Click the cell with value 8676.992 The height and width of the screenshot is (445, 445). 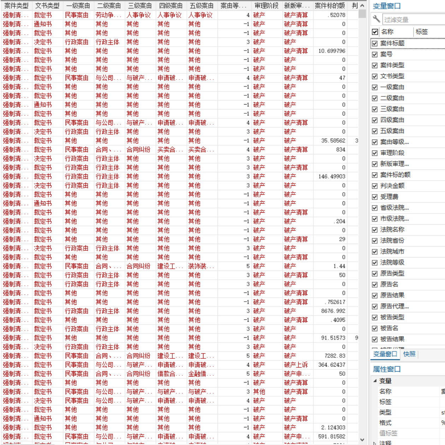(330, 311)
